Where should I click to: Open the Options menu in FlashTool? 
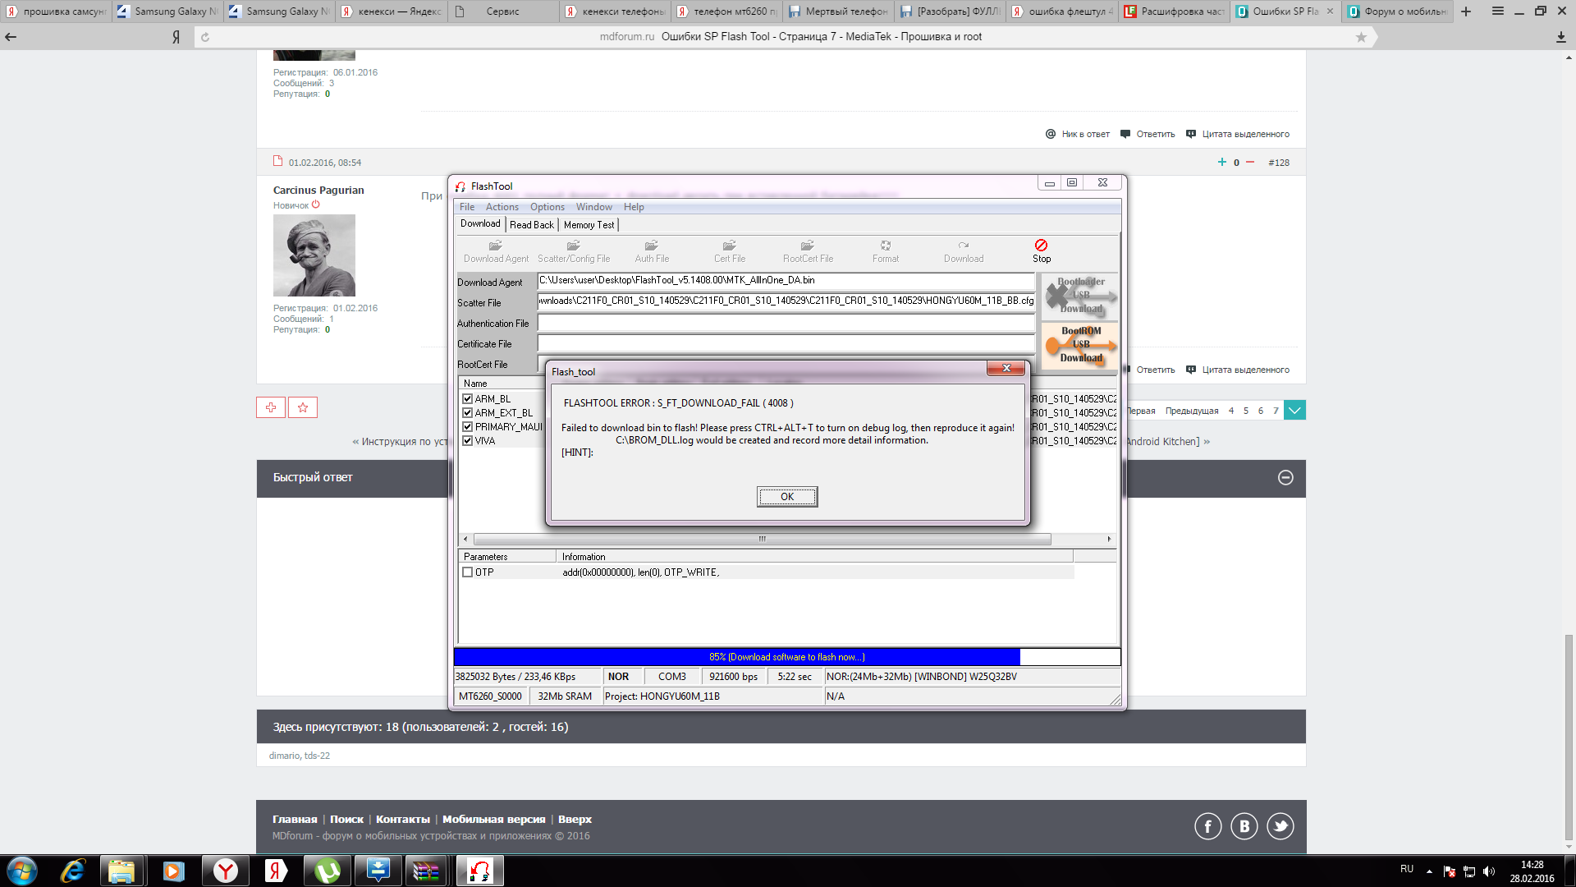coord(547,207)
